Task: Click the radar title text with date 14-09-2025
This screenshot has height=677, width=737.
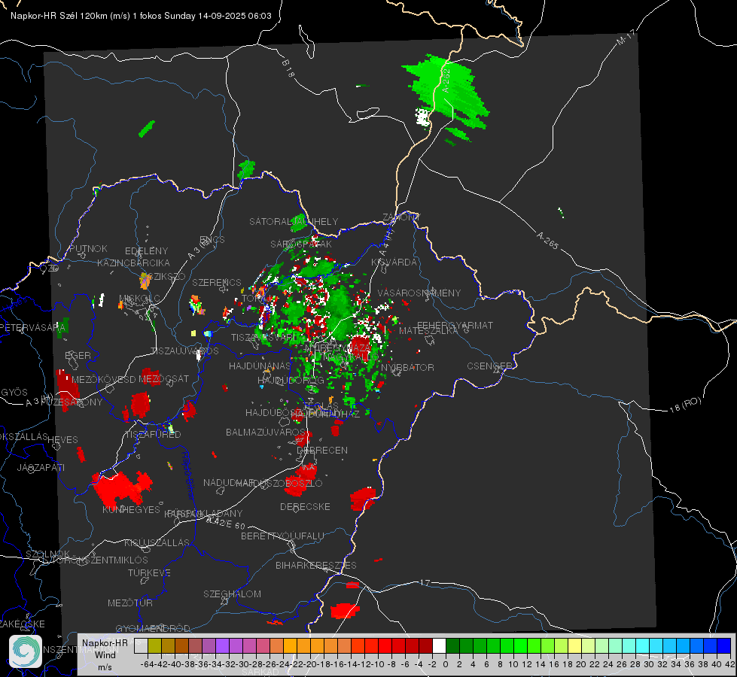Action: (x=141, y=16)
